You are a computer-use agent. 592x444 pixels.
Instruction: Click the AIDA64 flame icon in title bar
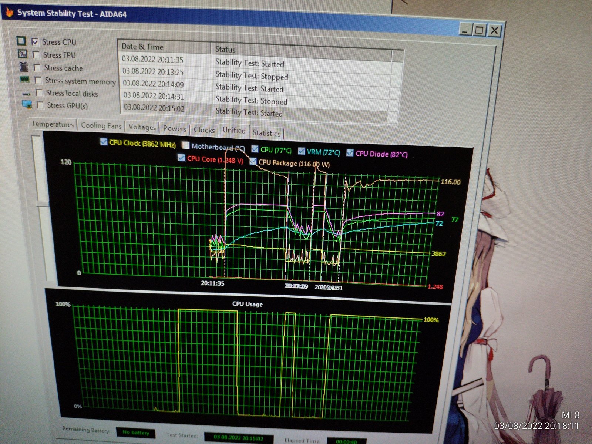coord(9,12)
